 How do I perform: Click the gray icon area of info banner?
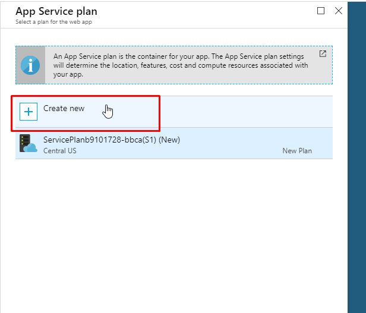(30, 65)
